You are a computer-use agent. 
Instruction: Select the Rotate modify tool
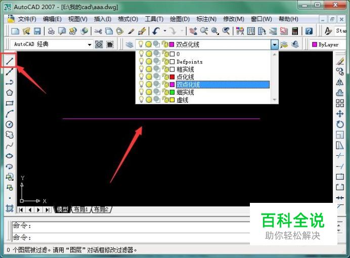point(340,124)
